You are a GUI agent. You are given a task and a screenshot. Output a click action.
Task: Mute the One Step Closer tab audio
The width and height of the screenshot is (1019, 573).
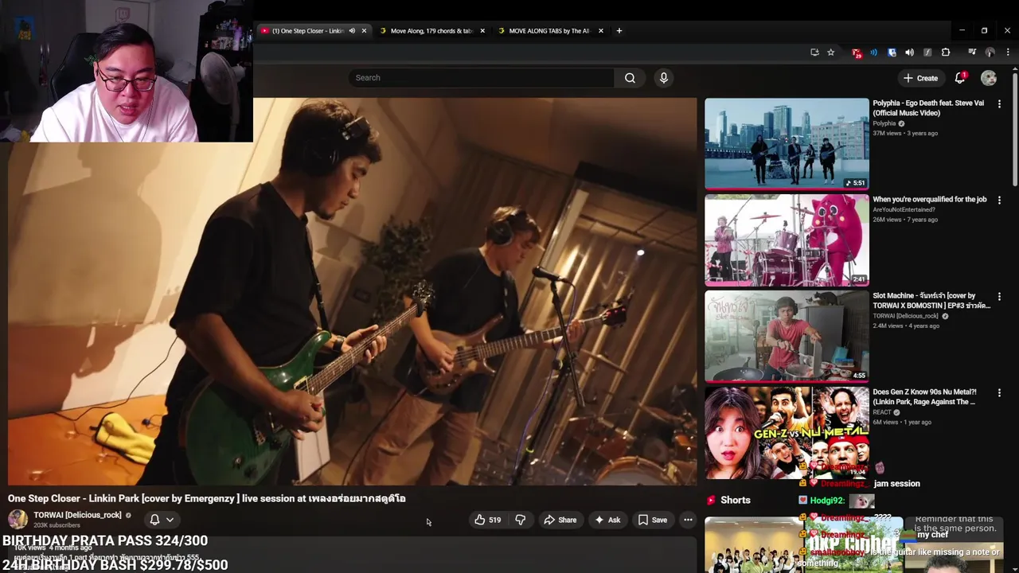[x=352, y=31]
